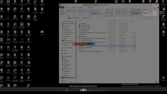Click the up-one-level arrow in Explorer
Image resolution: width=167 pixels, height=94 pixels.
click(67, 18)
